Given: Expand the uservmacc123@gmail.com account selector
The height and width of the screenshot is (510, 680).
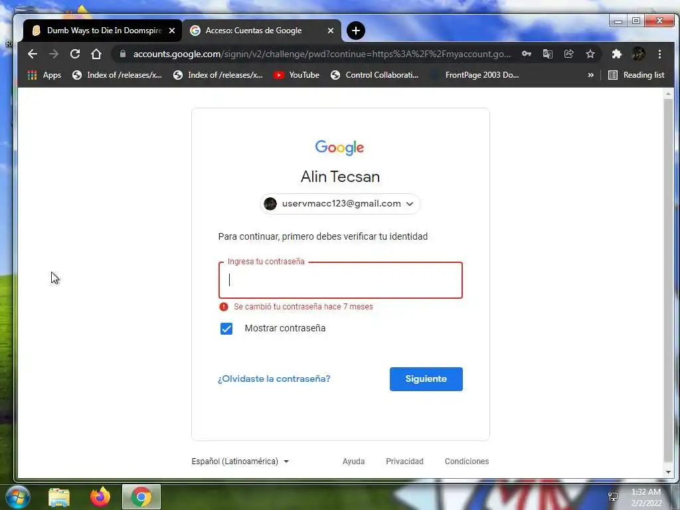Looking at the screenshot, I should pyautogui.click(x=341, y=204).
